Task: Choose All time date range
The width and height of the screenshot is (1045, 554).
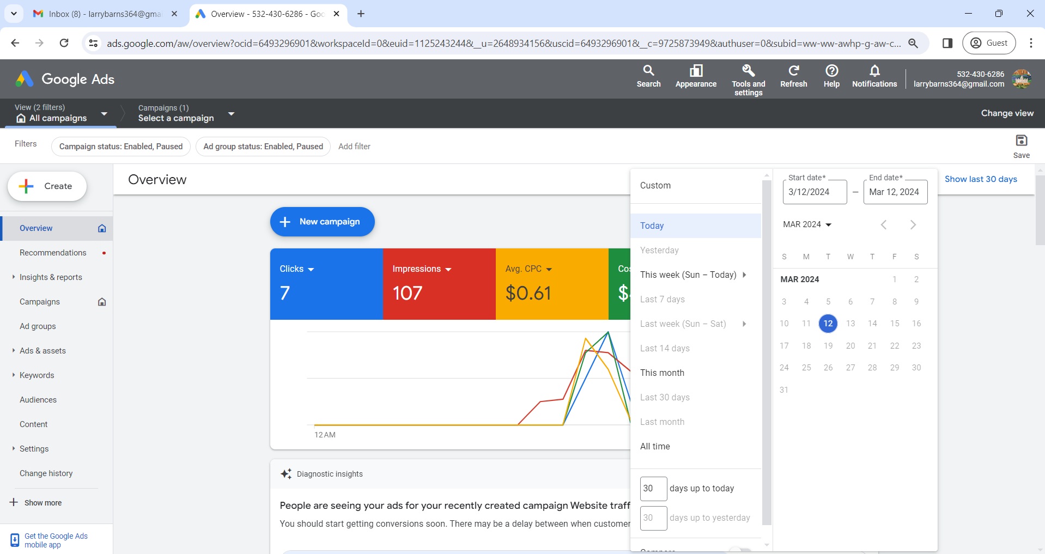Action: pos(696,446)
